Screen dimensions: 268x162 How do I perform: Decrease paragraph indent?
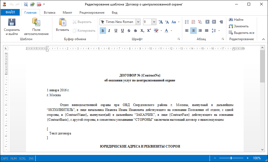pos(207,22)
